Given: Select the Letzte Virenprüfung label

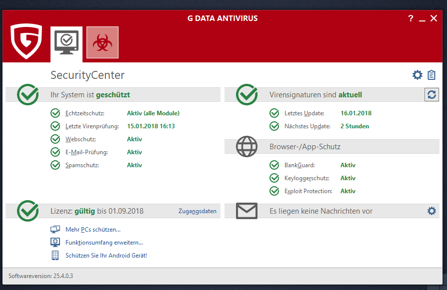Looking at the screenshot, I should coord(92,126).
